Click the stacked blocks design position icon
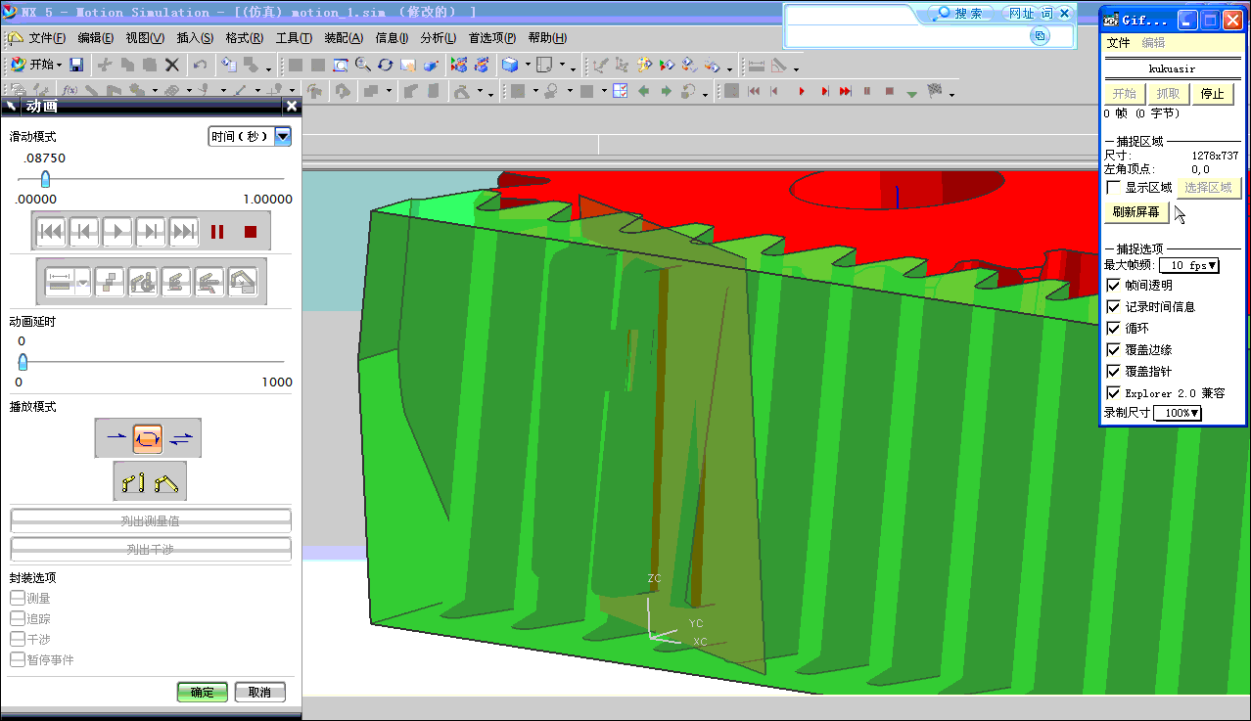Image resolution: width=1251 pixels, height=721 pixels. (x=110, y=283)
